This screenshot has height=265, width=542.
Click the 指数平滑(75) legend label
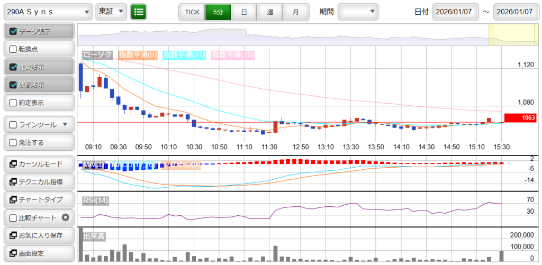[x=232, y=54]
